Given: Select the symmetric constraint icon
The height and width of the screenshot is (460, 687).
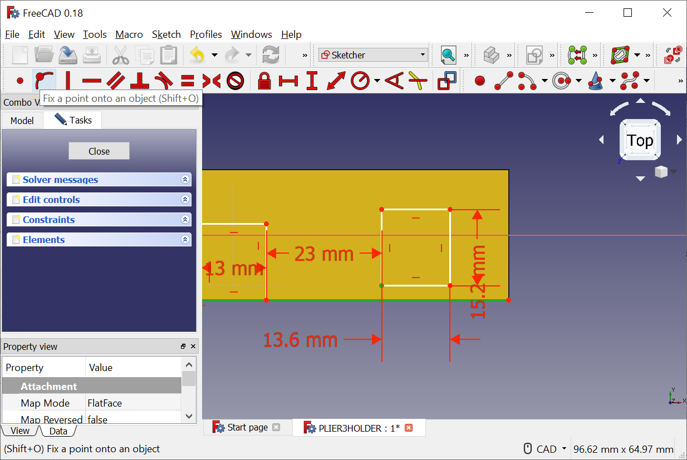Looking at the screenshot, I should [212, 81].
